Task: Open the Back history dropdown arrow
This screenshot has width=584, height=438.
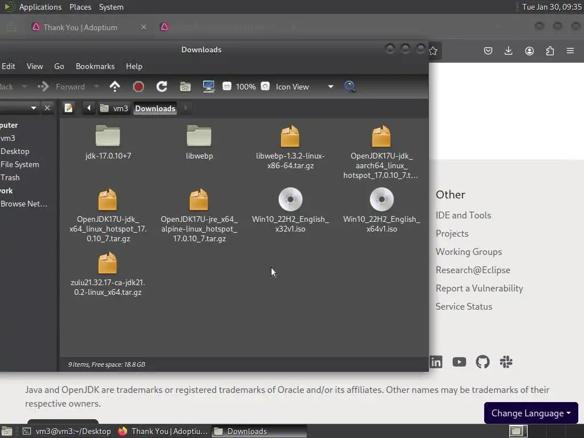Action: [24, 87]
